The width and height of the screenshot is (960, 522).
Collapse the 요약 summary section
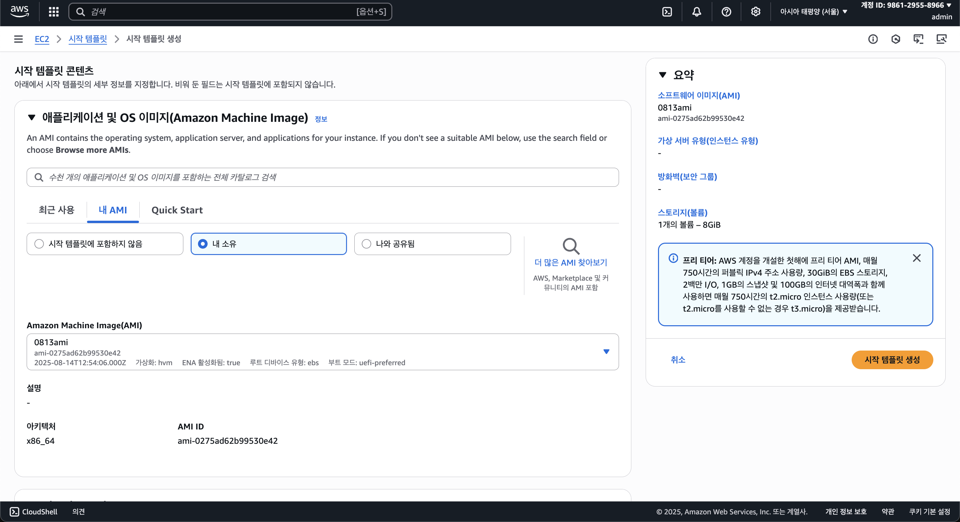[662, 75]
